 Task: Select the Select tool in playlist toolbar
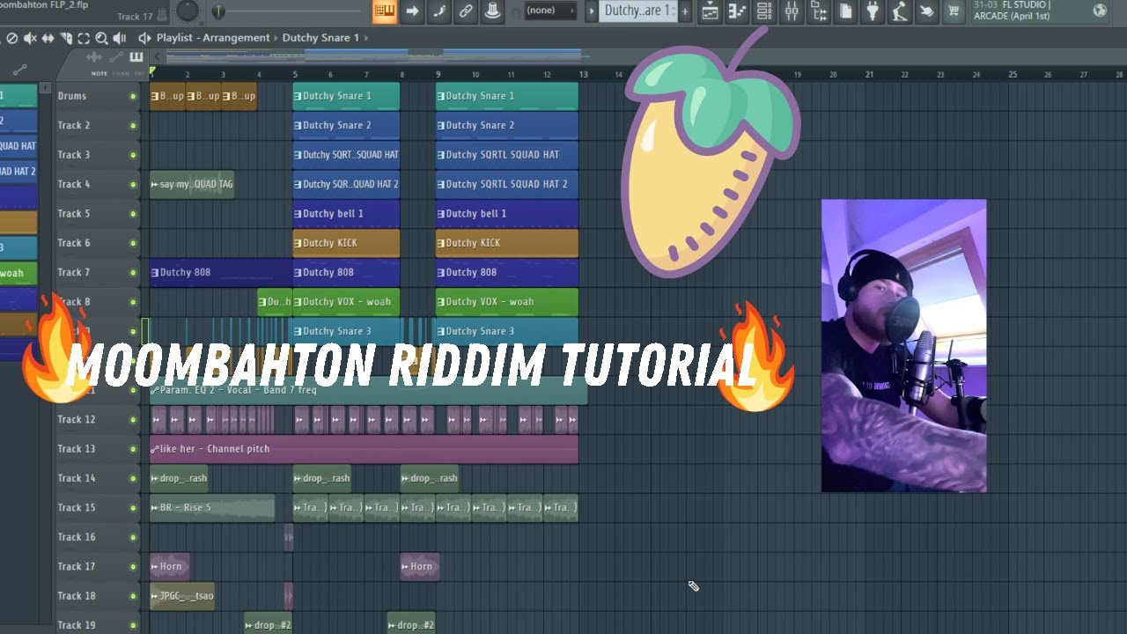pos(84,38)
